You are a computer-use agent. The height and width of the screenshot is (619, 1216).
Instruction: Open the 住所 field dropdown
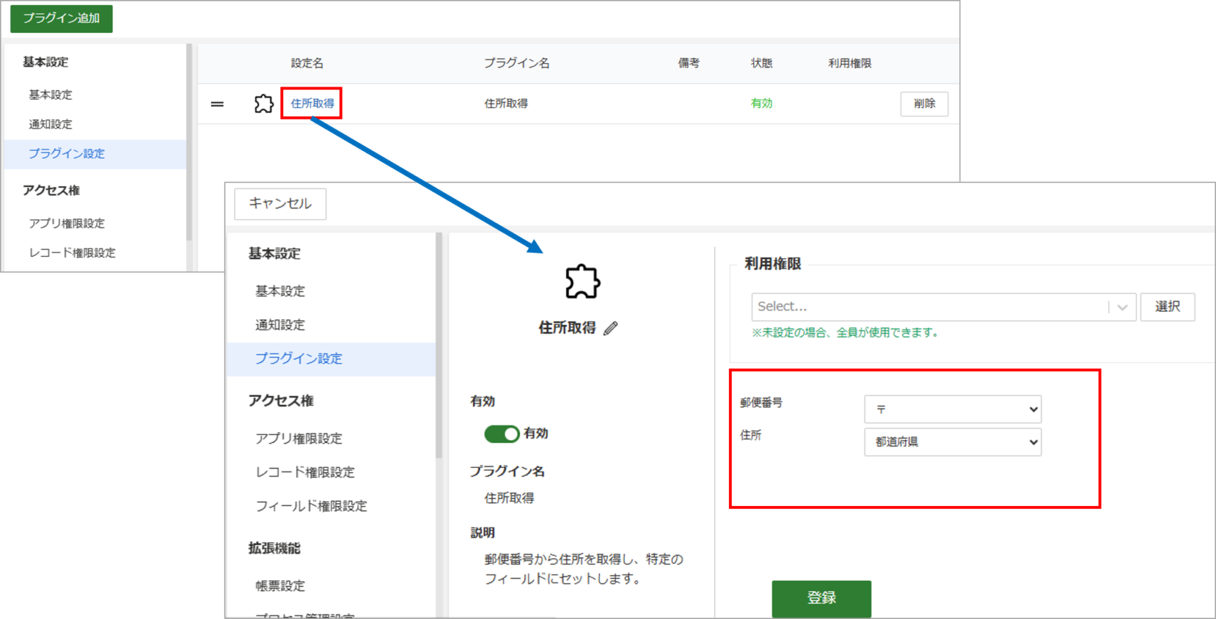[952, 442]
